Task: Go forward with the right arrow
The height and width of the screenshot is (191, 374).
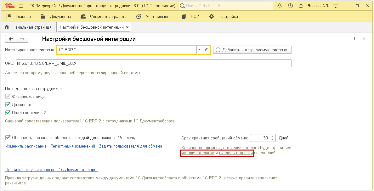Action: (22, 39)
